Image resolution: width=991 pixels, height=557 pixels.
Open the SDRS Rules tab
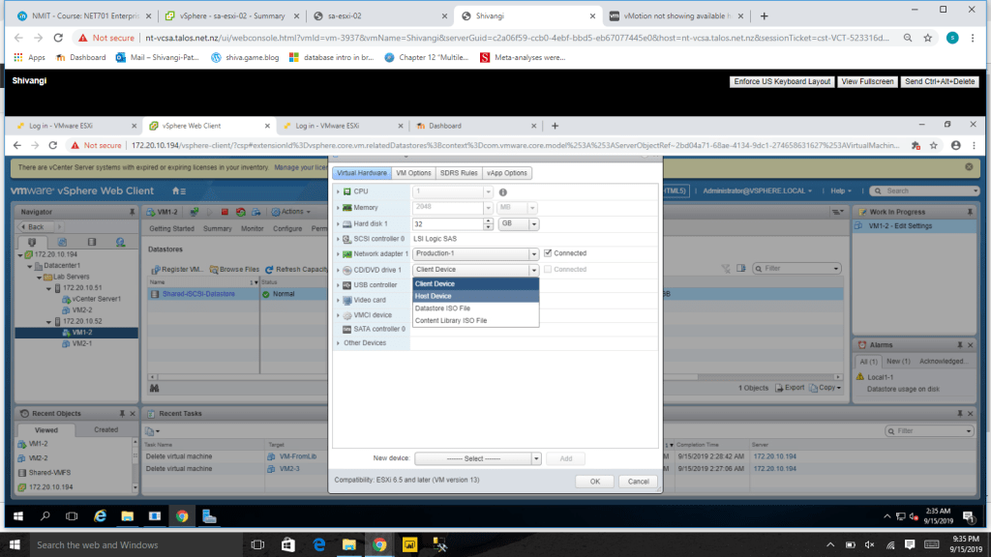459,173
